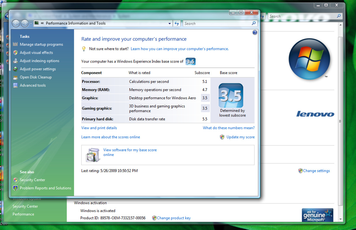Click the Back arrow in Performance window

tap(16, 23)
